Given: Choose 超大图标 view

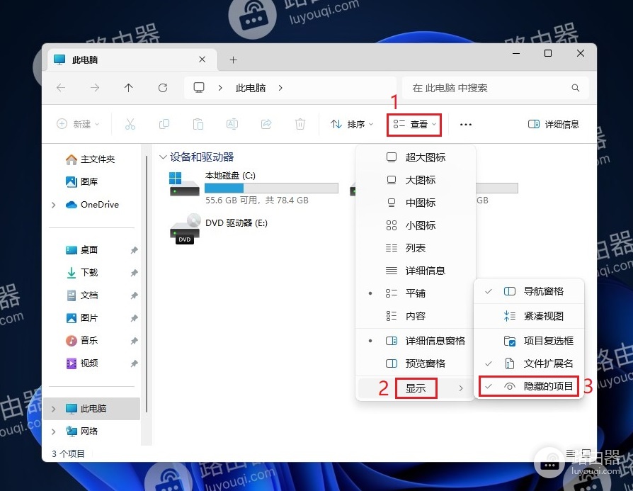Looking at the screenshot, I should click(x=416, y=157).
